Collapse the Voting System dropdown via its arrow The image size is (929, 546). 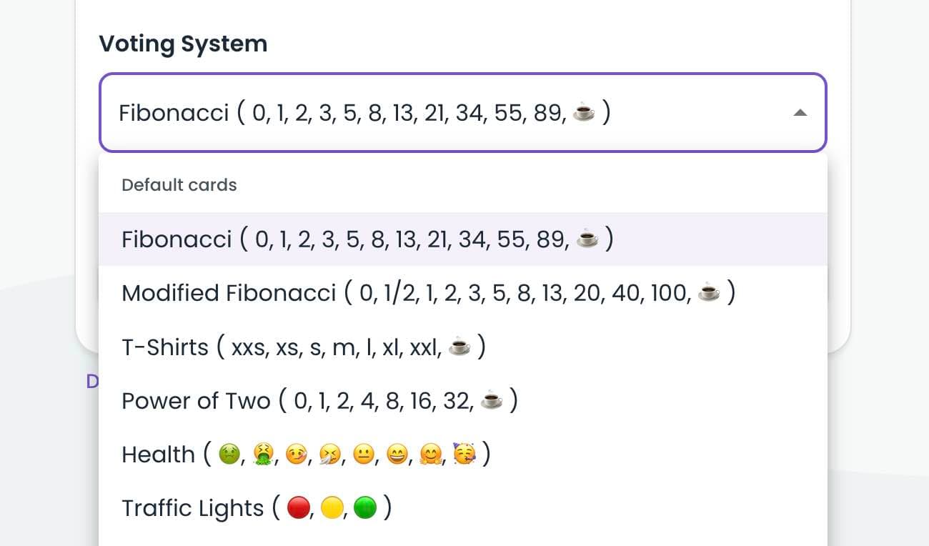pyautogui.click(x=800, y=112)
